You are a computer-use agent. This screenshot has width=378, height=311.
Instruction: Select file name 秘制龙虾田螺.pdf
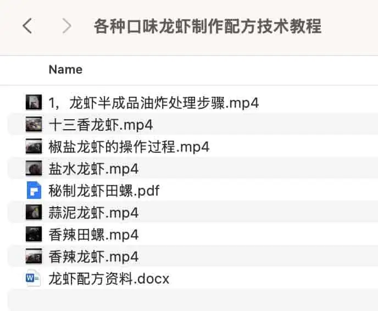[104, 191]
